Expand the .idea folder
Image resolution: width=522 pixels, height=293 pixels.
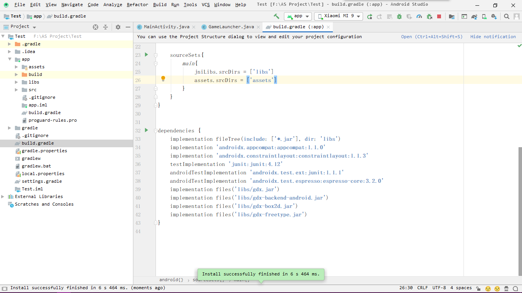click(10, 52)
